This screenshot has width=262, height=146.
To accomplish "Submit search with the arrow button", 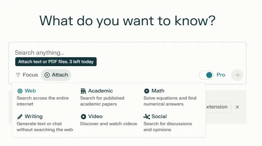I will tap(237, 75).
